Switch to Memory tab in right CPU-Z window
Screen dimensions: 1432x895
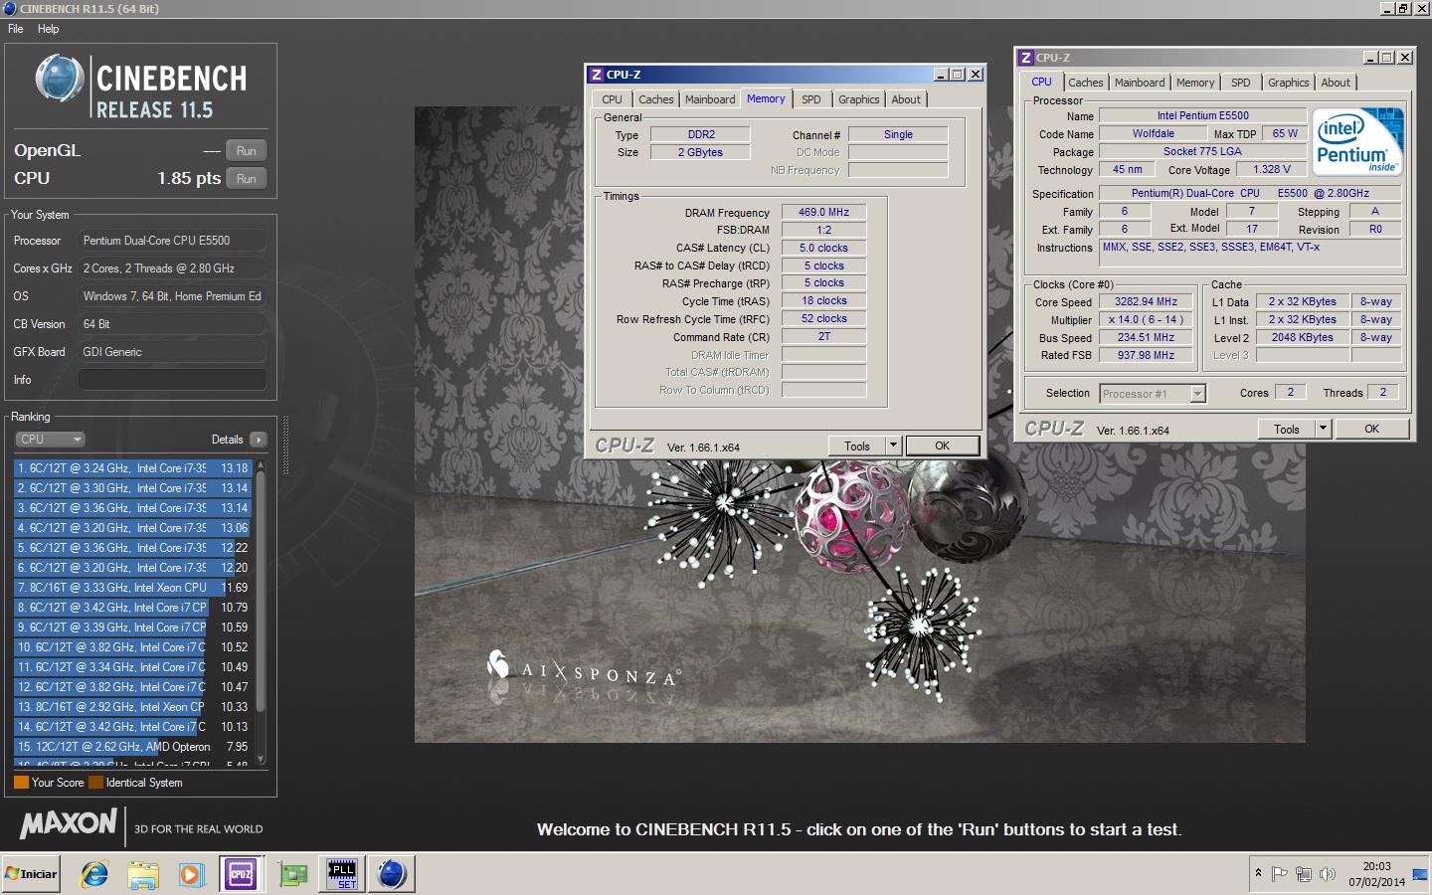point(1195,83)
